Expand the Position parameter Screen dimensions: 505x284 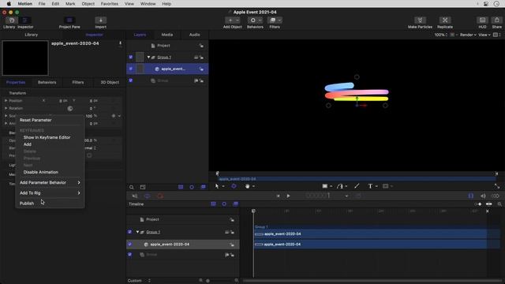coord(6,101)
